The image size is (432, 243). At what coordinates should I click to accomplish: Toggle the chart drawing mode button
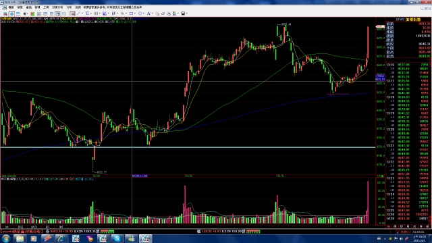[x=72, y=13]
